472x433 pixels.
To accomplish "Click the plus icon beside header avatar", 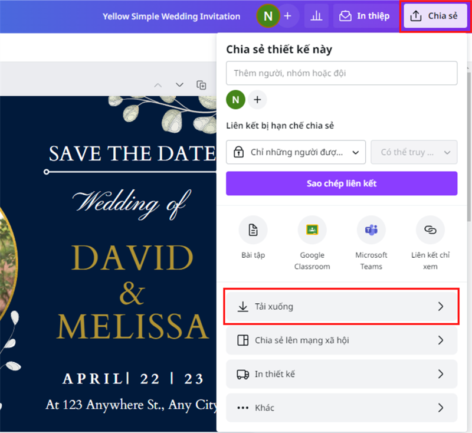I will pos(287,16).
